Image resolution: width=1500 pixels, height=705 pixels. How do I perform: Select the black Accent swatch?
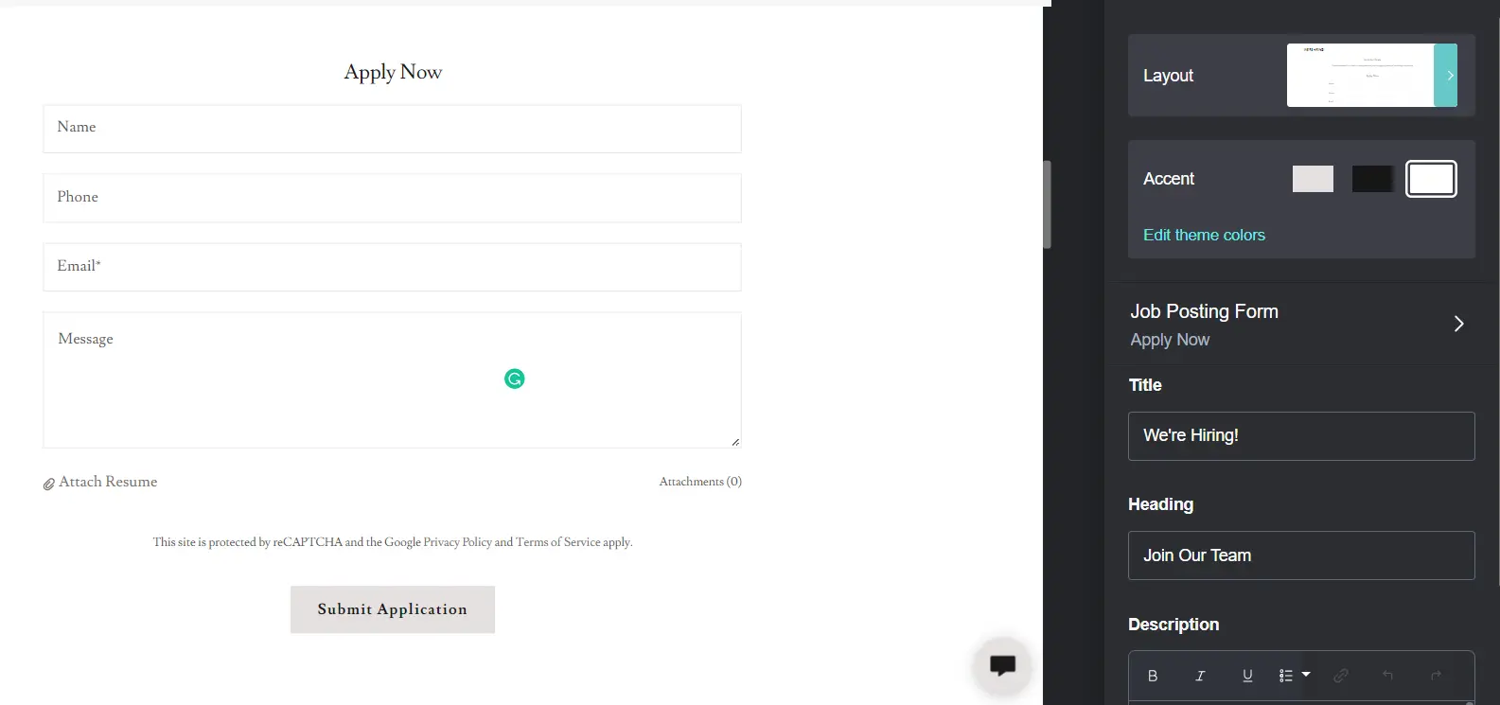tap(1372, 179)
